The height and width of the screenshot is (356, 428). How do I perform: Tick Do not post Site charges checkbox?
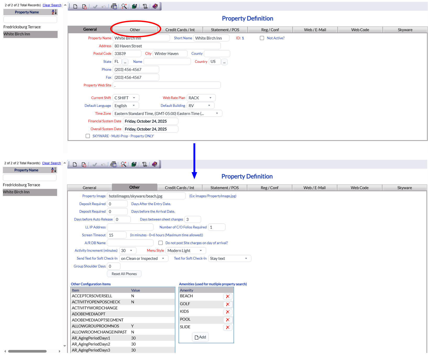click(161, 243)
